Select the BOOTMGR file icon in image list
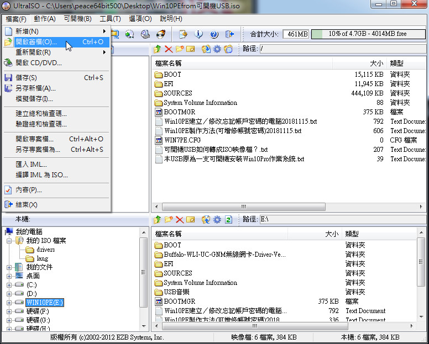Screen dimensions: 429x344 pos(159,112)
